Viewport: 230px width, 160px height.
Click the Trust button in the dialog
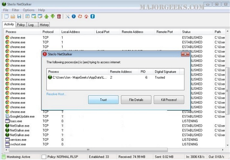[103, 100]
